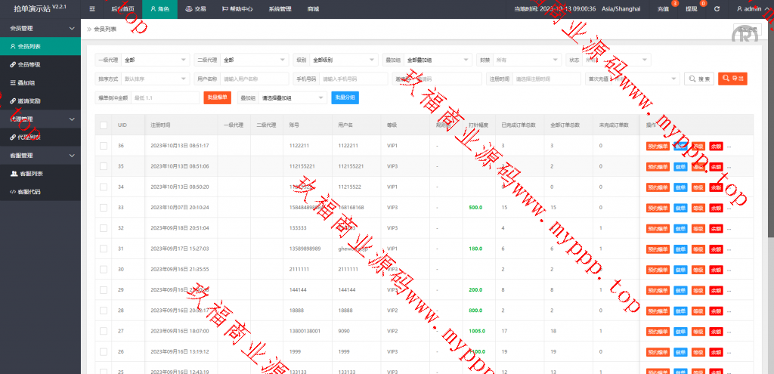
Task: Go to 邀请奖励 sidebar item
Action: 29,100
